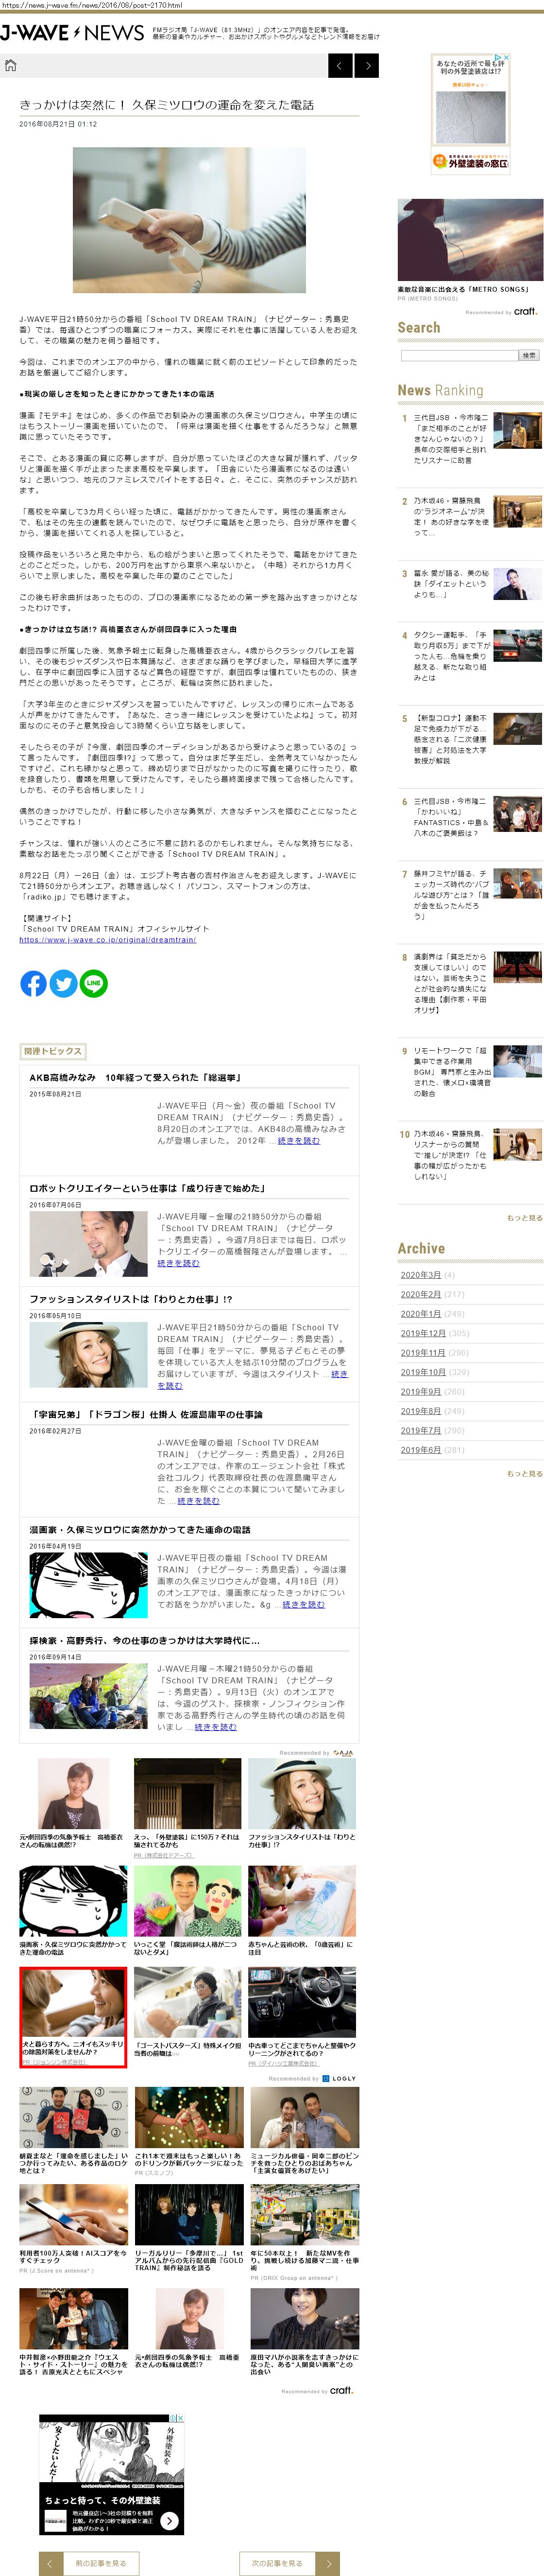Image resolution: width=544 pixels, height=2576 pixels.
Task: Share the article on Facebook
Action: tap(33, 983)
